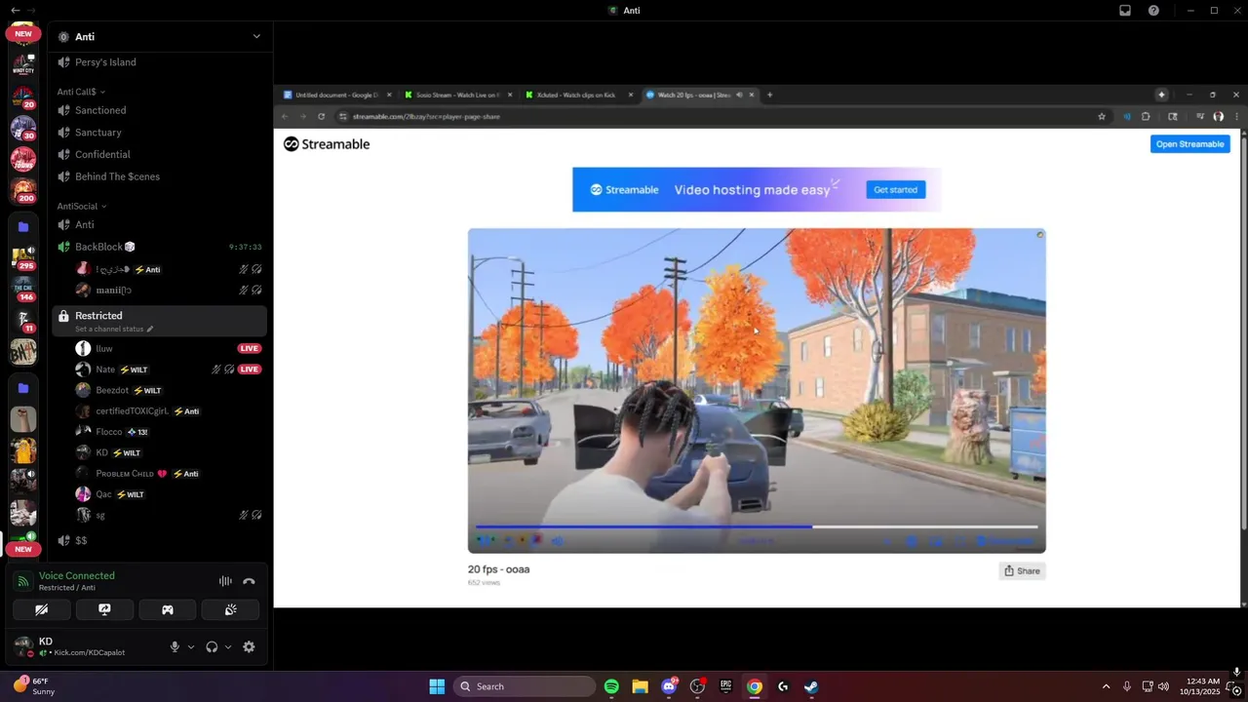
Task: Click KD user avatar in panel
Action: 23,646
